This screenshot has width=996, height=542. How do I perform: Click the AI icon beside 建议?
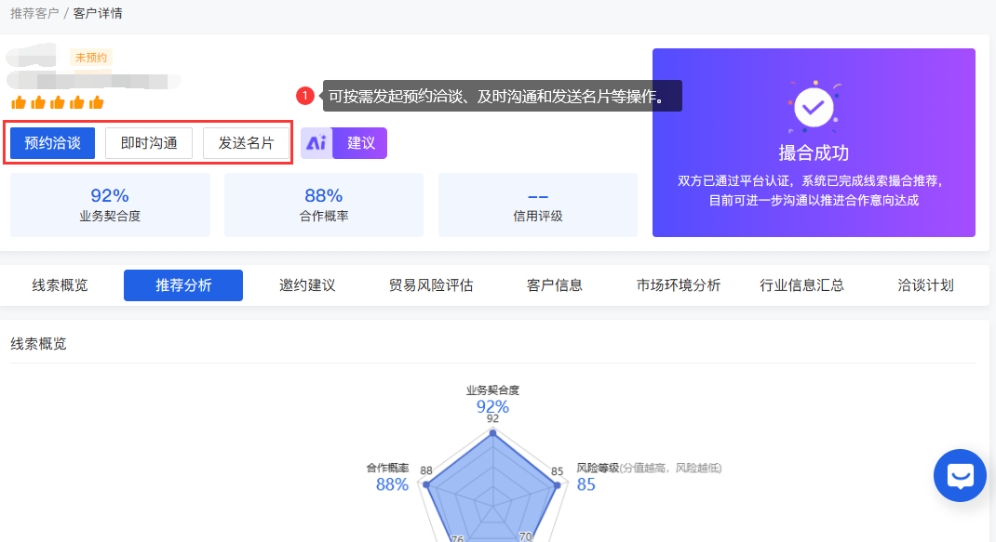[x=316, y=143]
